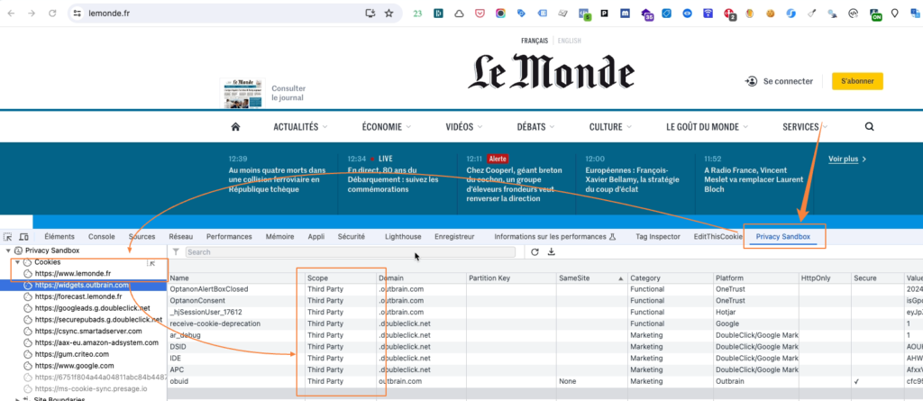The width and height of the screenshot is (923, 401).
Task: Click the browser forward arrow
Action: point(32,13)
